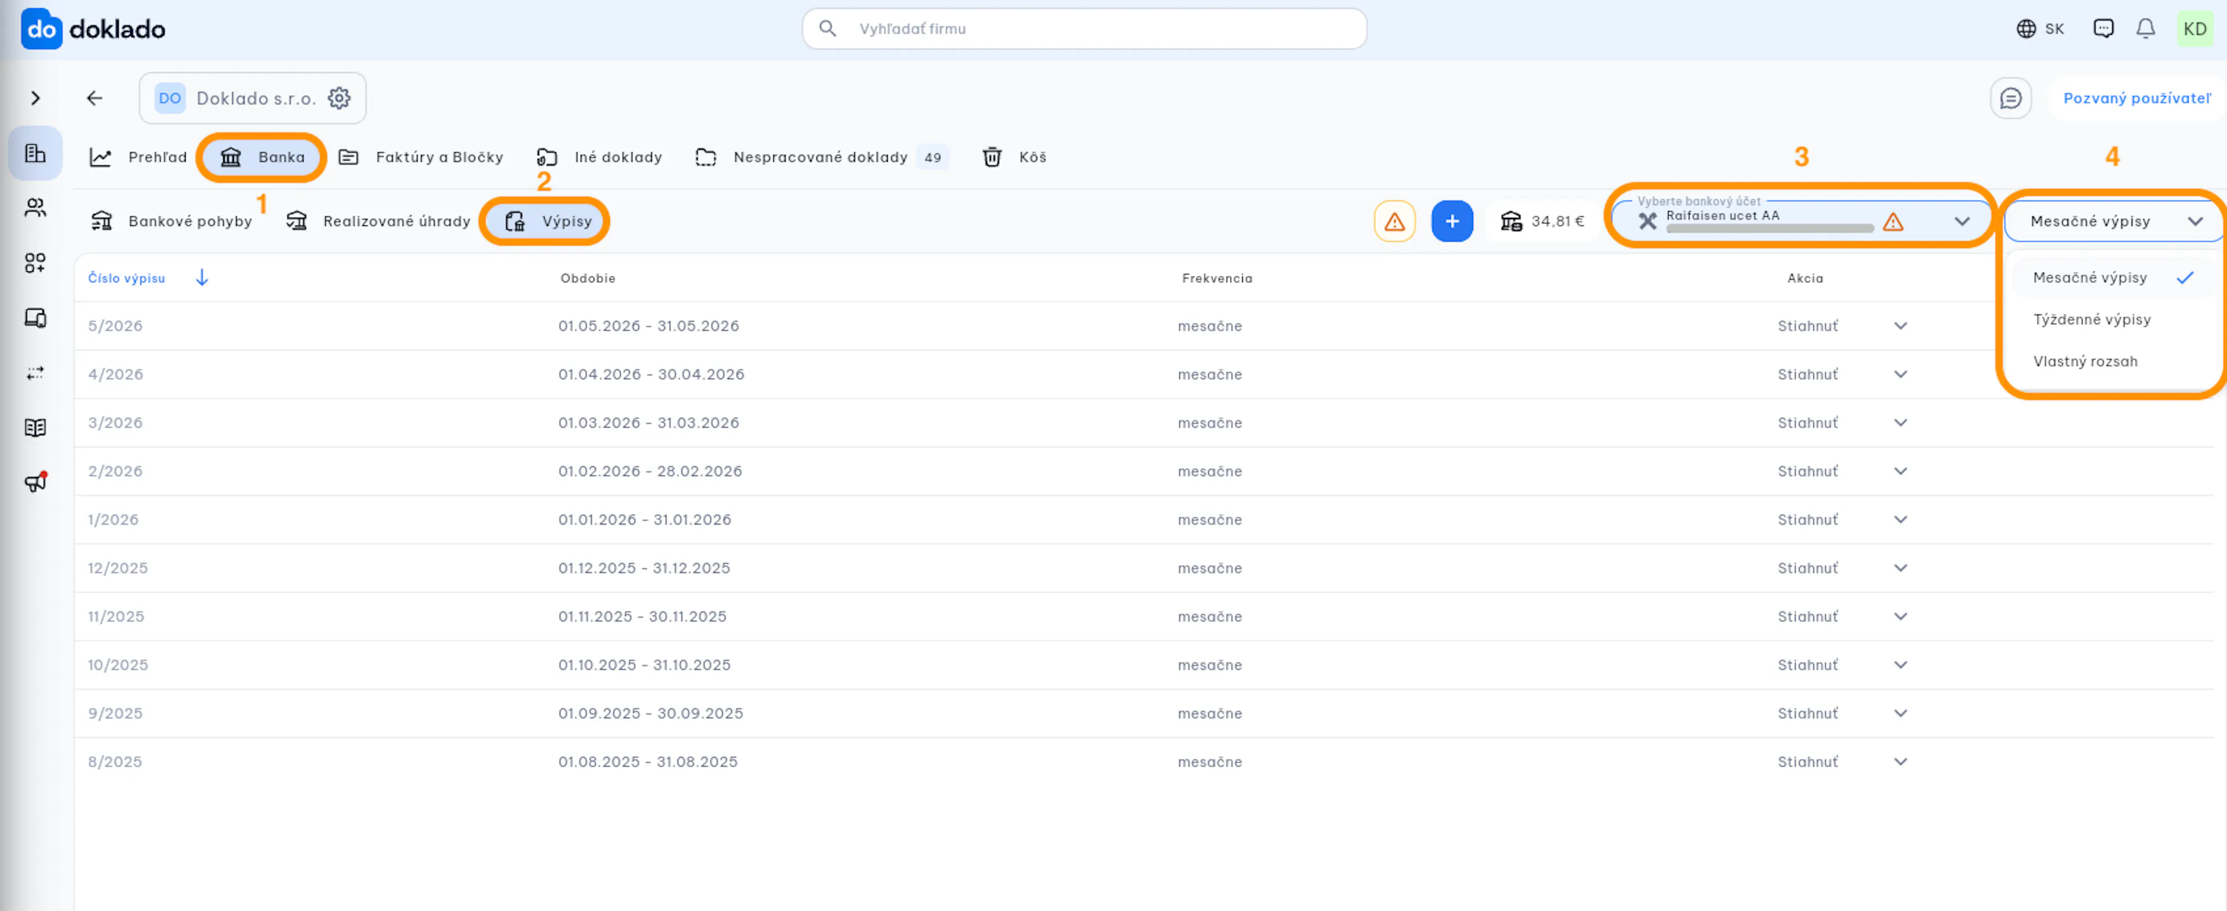
Task: Click period 01.12.2025 - 31.12.2025
Action: [644, 568]
